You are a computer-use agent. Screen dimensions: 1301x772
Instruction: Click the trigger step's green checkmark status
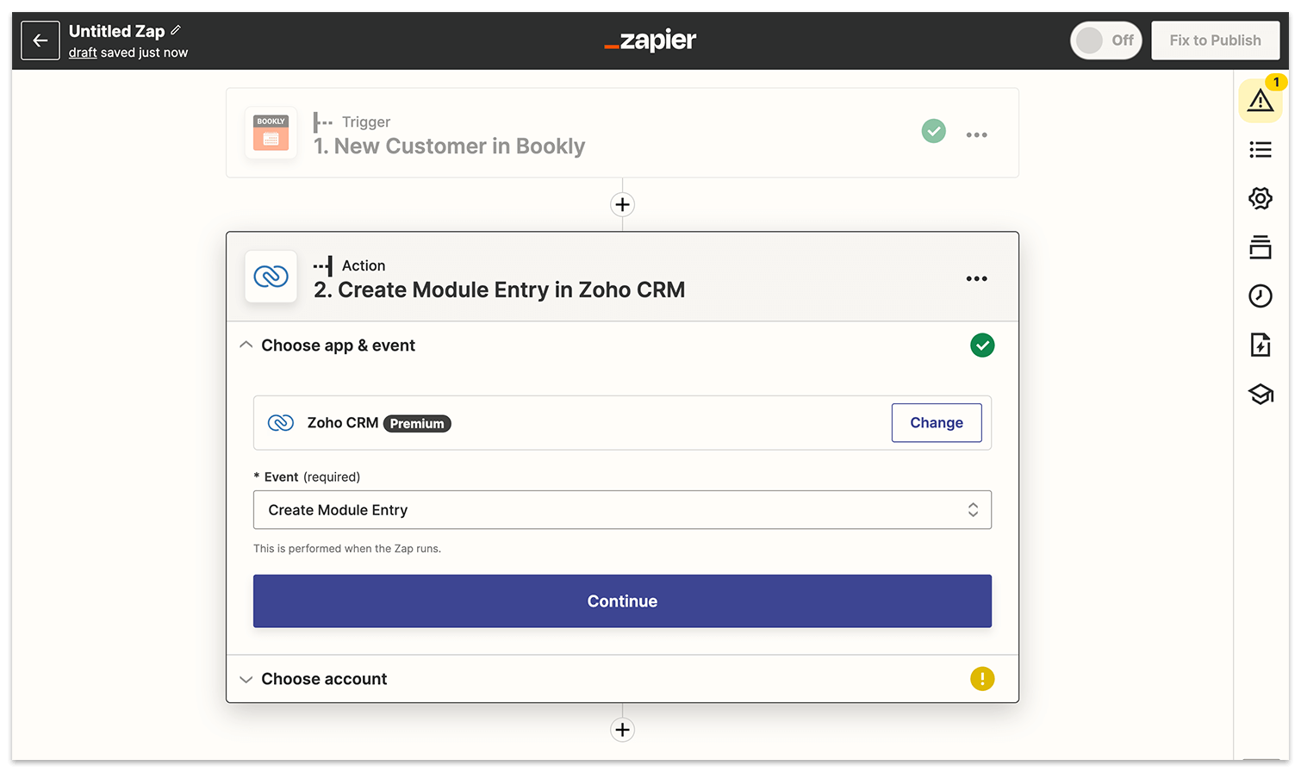point(934,131)
